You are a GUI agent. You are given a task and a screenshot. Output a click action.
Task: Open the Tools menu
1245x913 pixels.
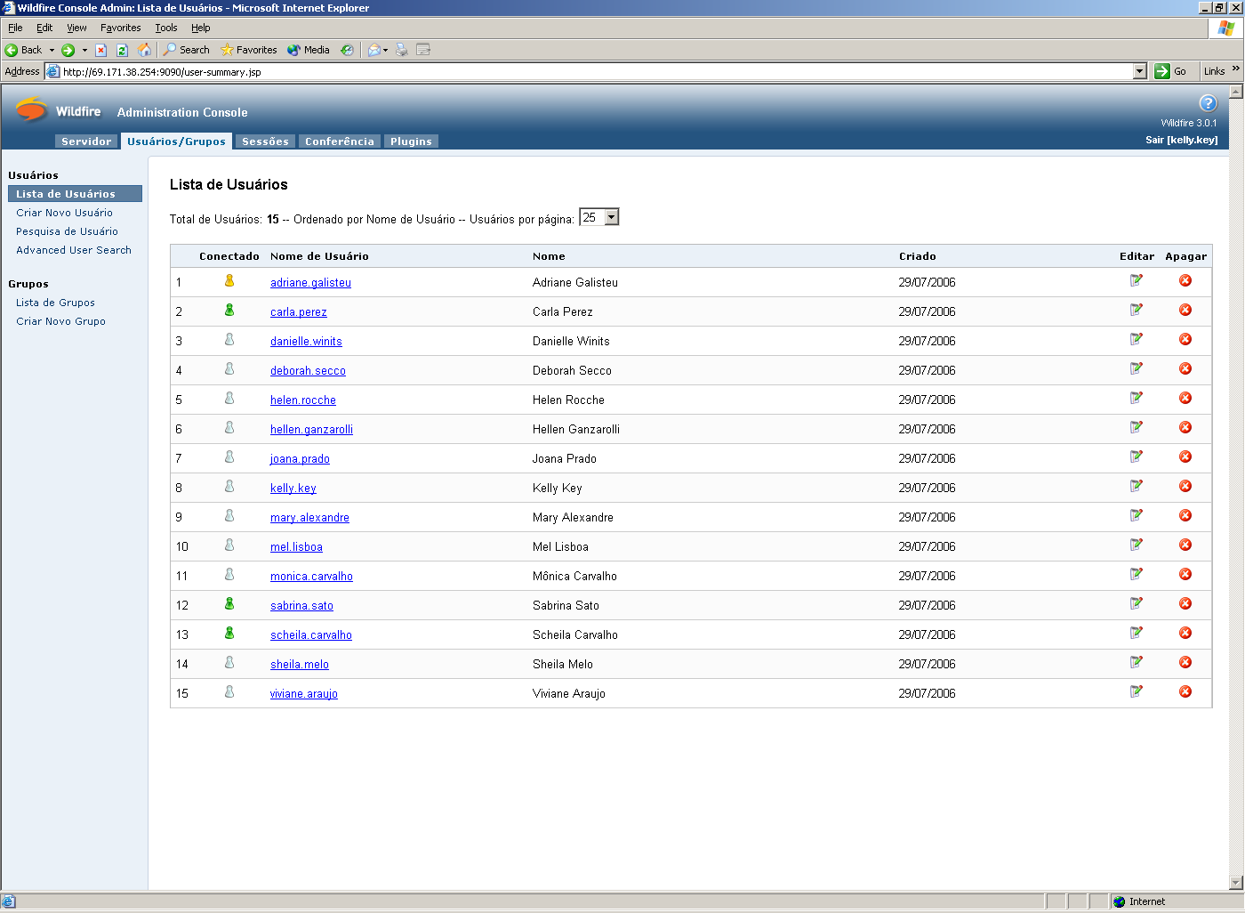click(x=166, y=28)
